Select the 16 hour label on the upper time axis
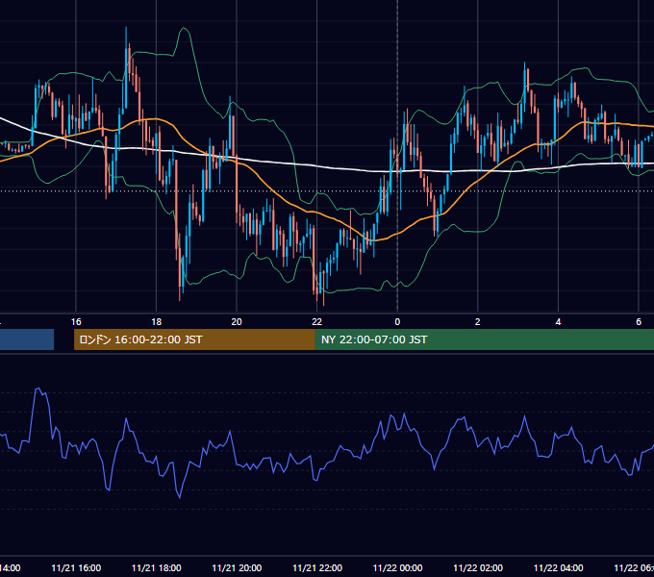Screen dimensions: 654x577 76,322
